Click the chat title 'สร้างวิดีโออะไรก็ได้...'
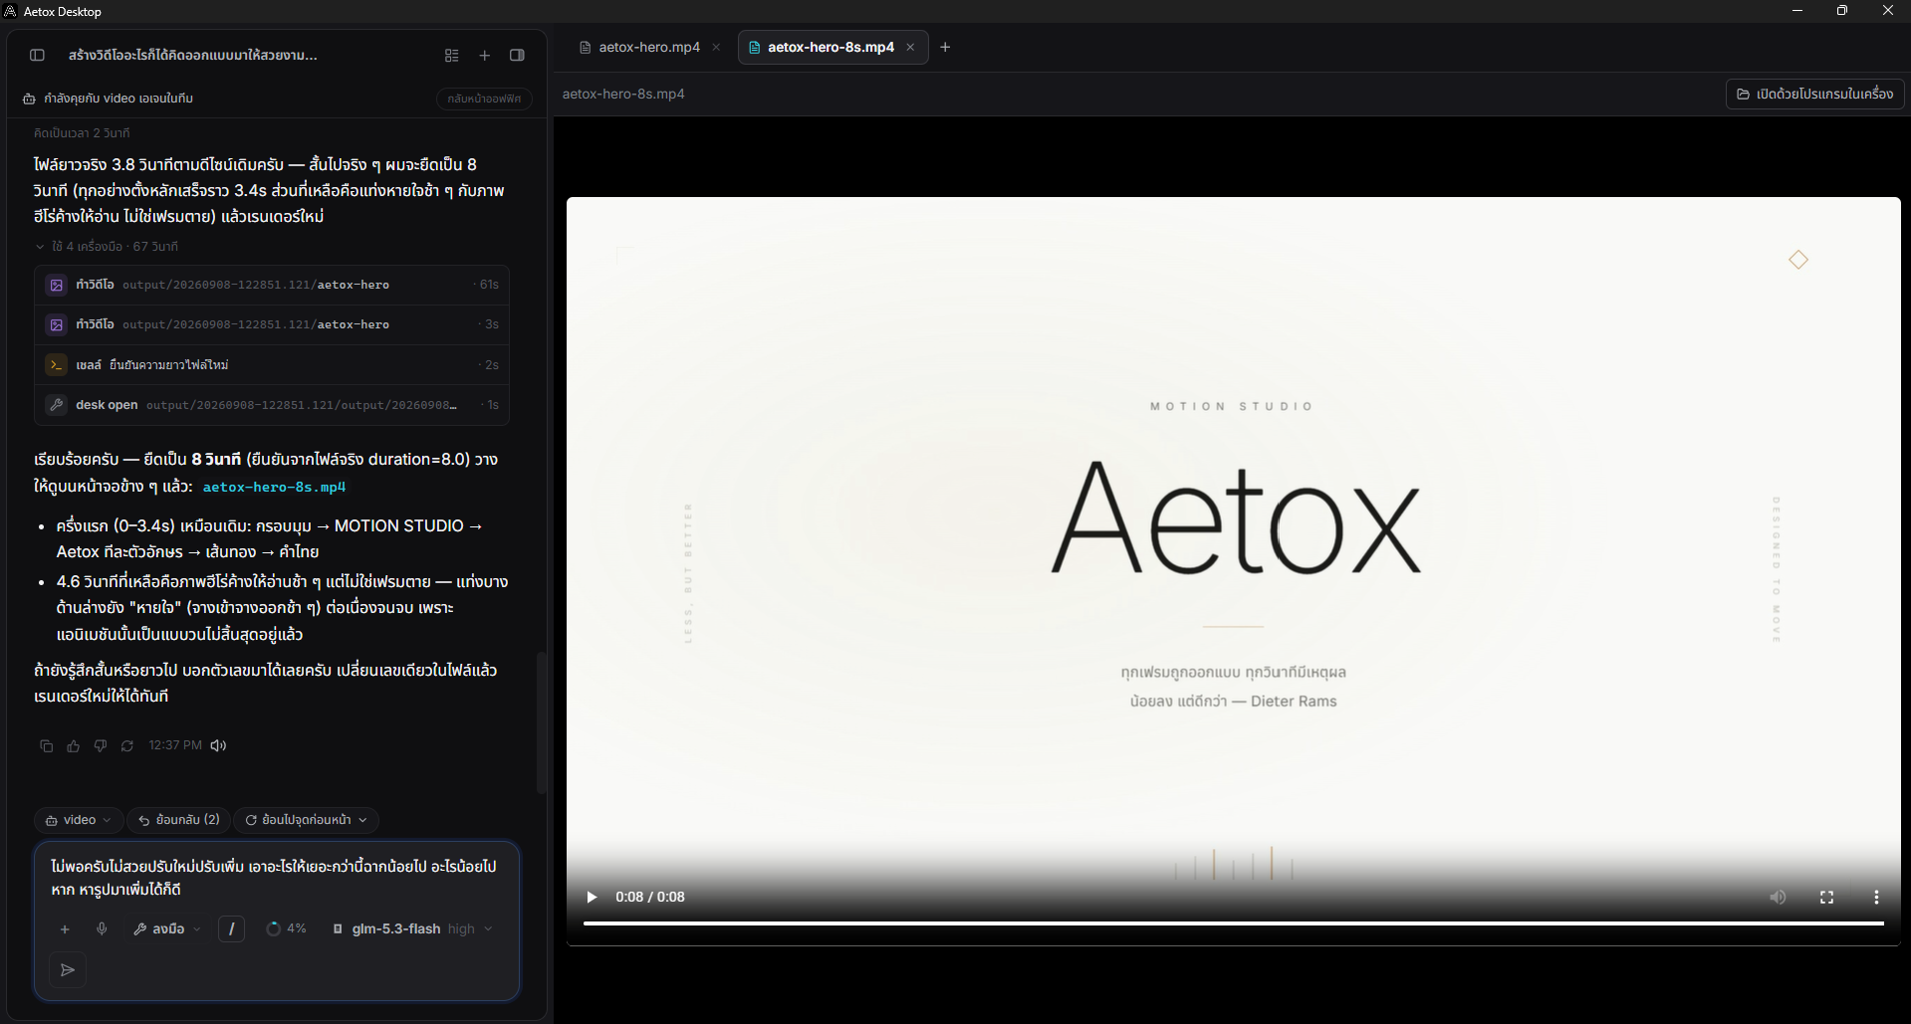Image resolution: width=1911 pixels, height=1024 pixels. click(x=193, y=56)
